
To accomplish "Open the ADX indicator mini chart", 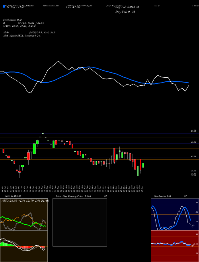I will (x=24, y=214).
